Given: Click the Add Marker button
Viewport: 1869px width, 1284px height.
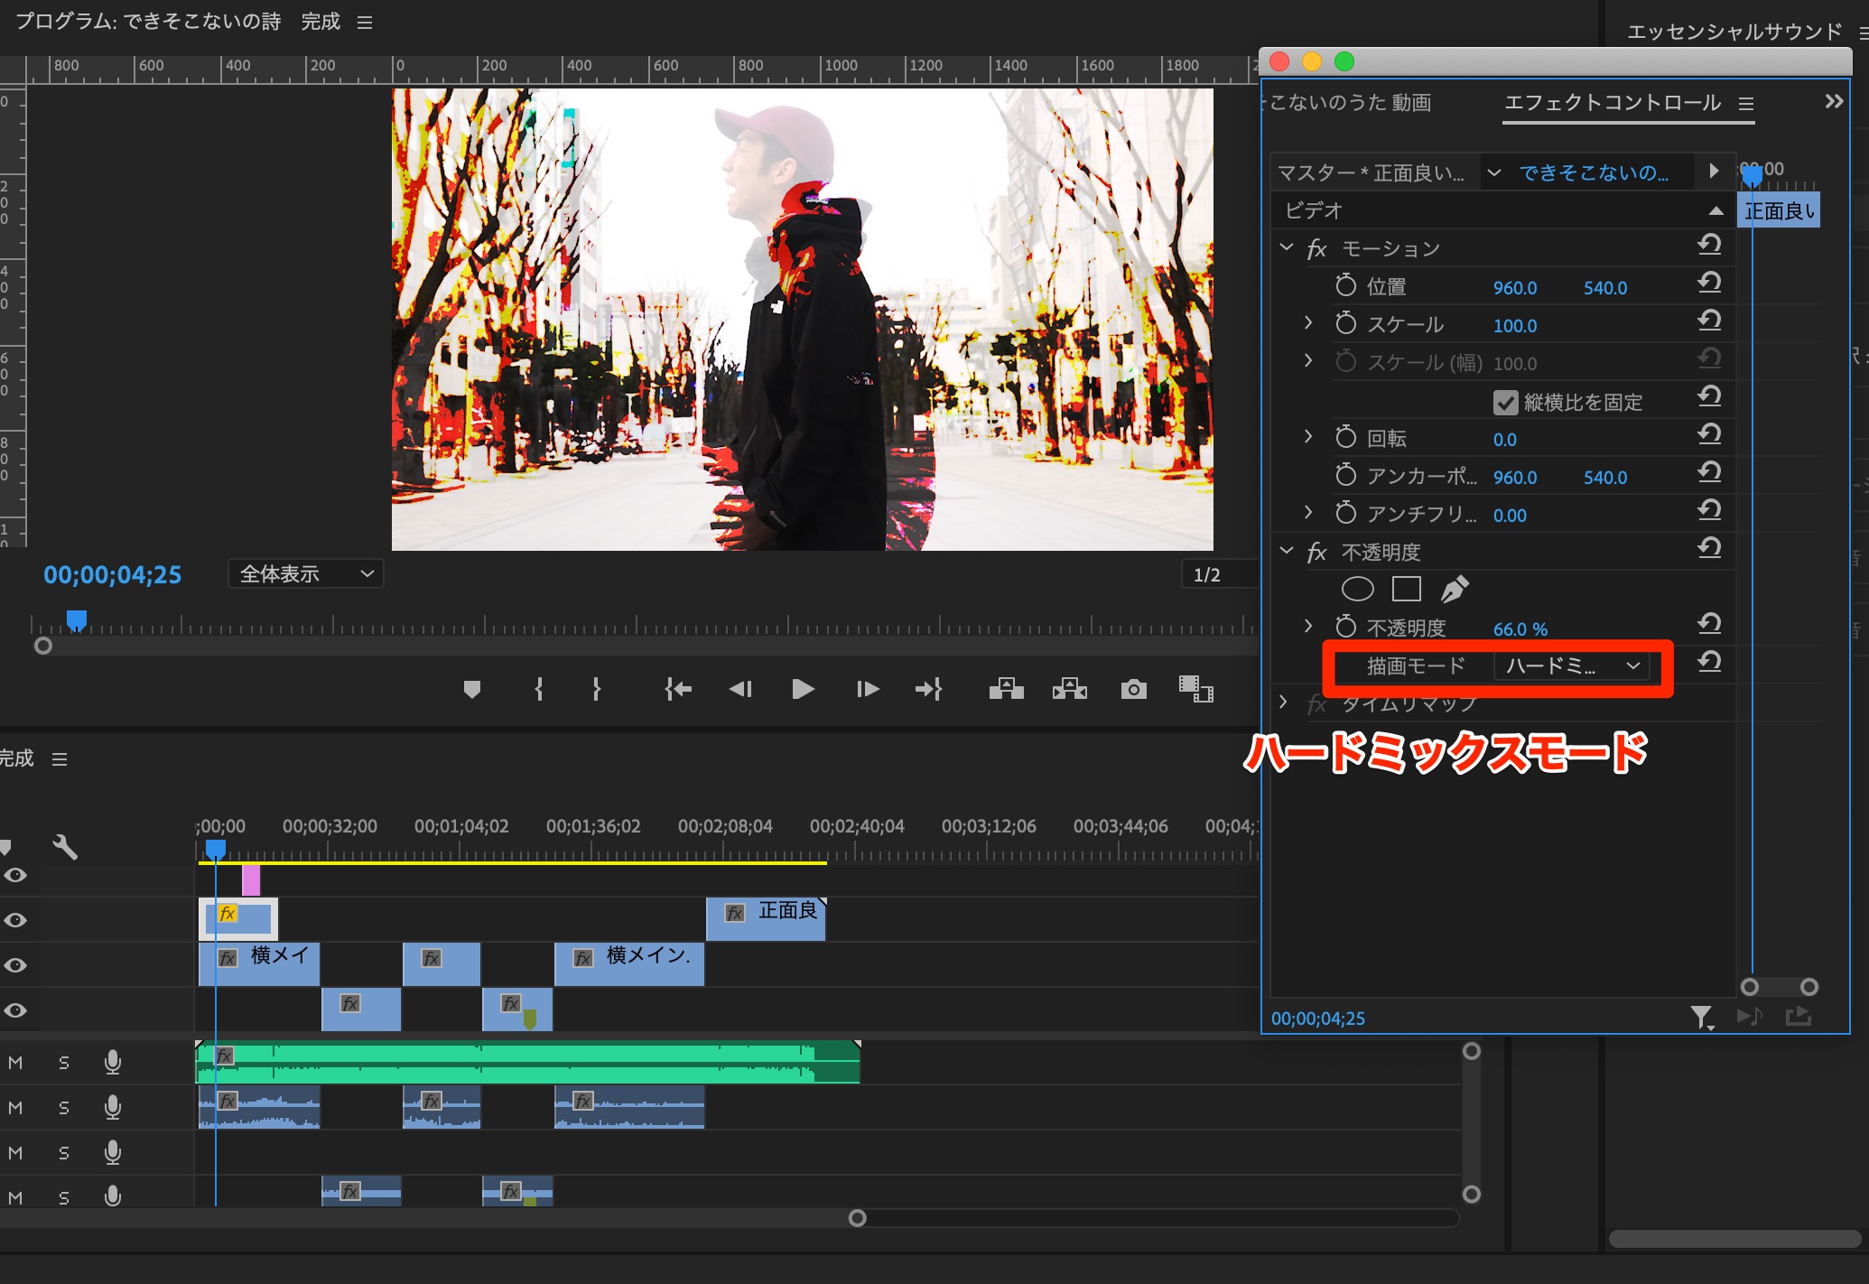Looking at the screenshot, I should coord(471,690).
